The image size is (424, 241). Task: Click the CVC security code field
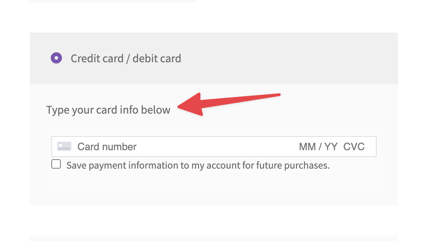tap(354, 147)
